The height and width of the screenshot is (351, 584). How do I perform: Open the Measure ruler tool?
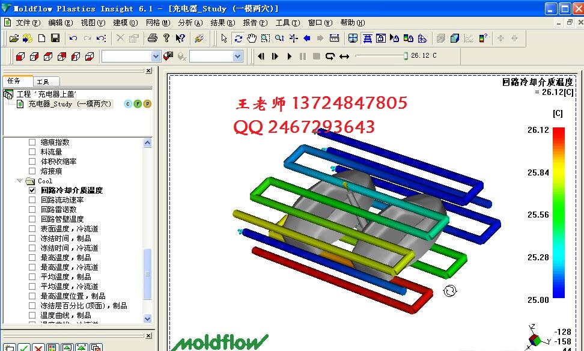coord(335,38)
